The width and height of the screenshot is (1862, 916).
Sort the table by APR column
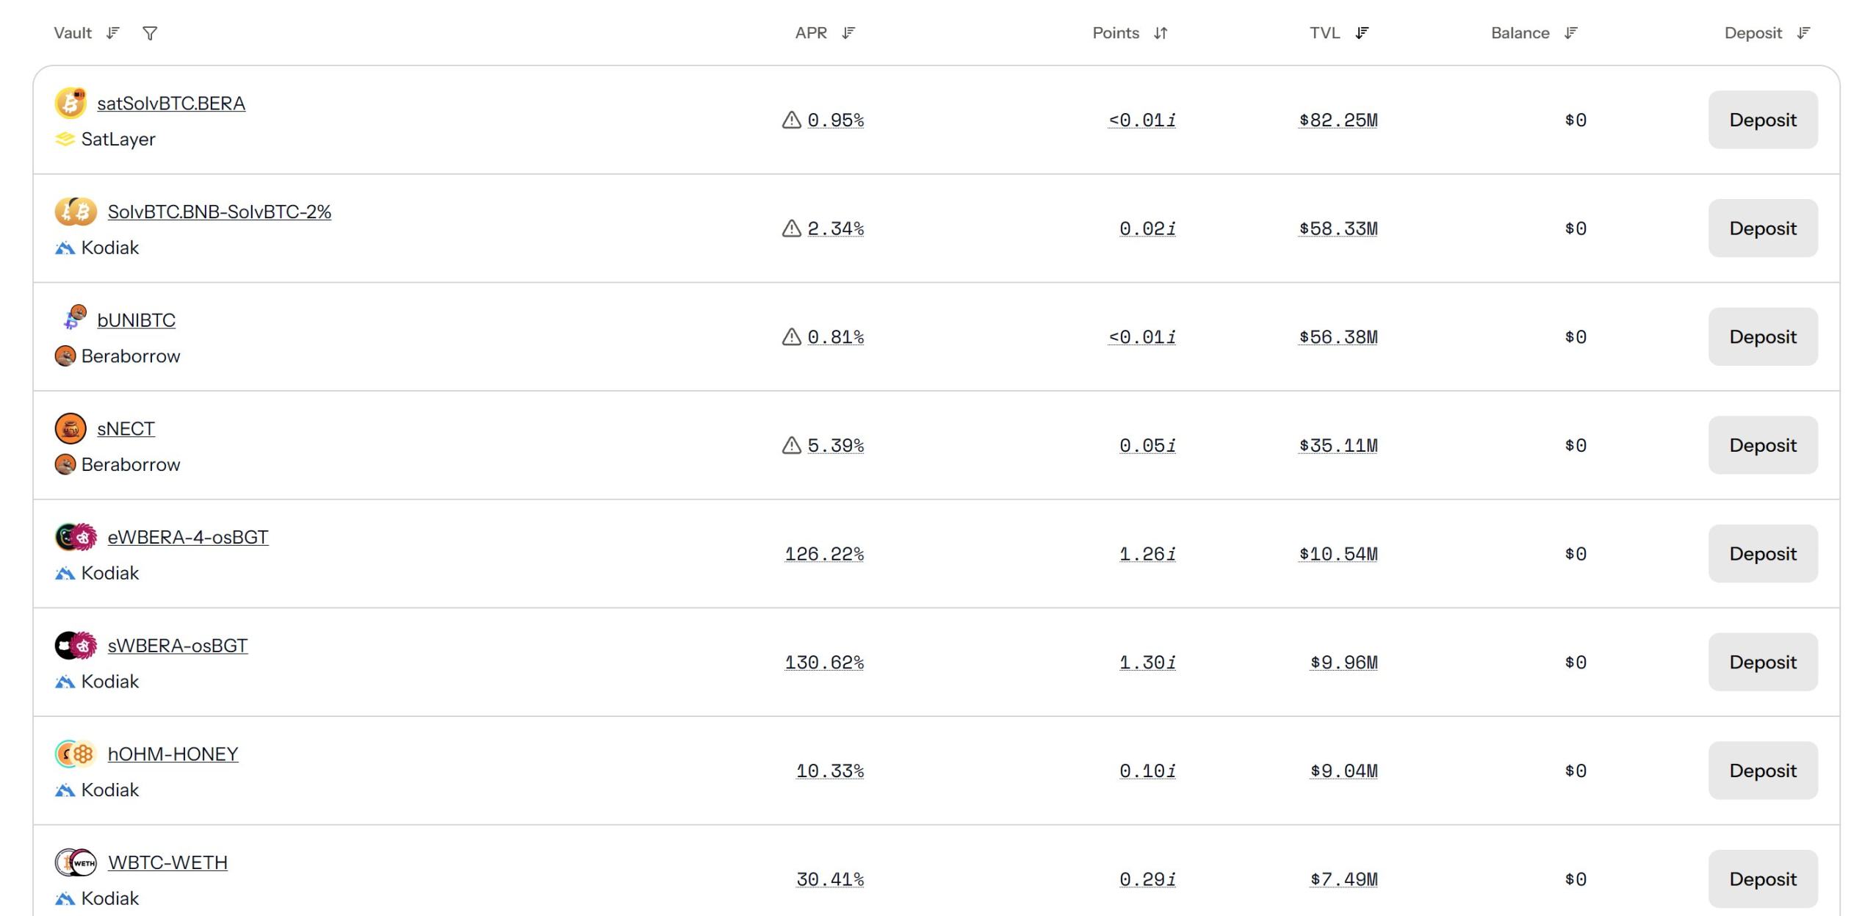point(848,33)
